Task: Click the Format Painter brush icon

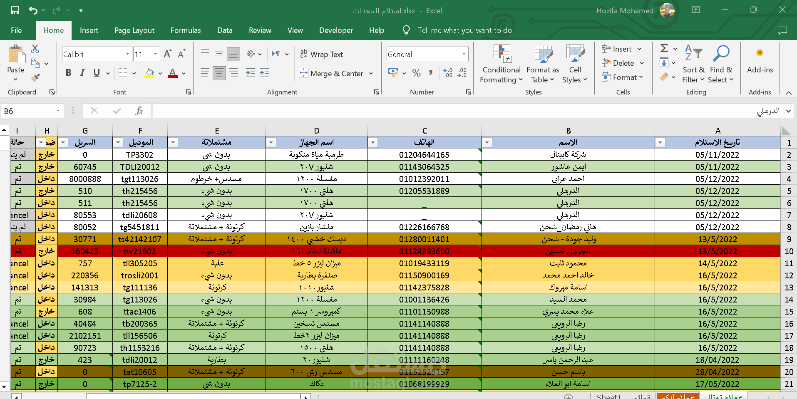Action: [35, 77]
